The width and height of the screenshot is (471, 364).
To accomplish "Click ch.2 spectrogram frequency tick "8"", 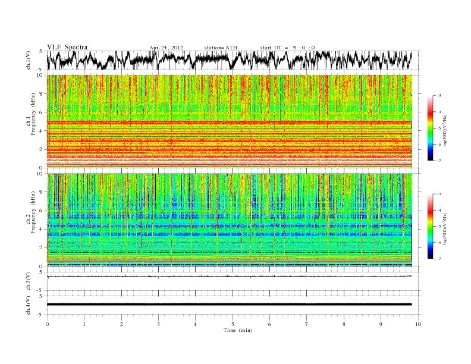I will 42,192.
